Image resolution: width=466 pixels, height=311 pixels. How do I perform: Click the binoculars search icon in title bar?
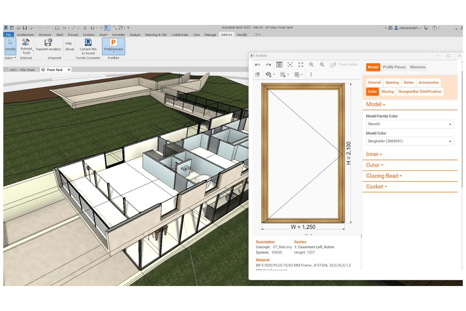click(x=390, y=28)
